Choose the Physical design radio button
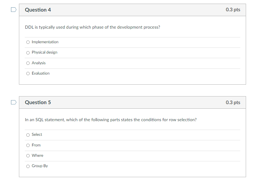This screenshot has height=186, width=254. 28,52
